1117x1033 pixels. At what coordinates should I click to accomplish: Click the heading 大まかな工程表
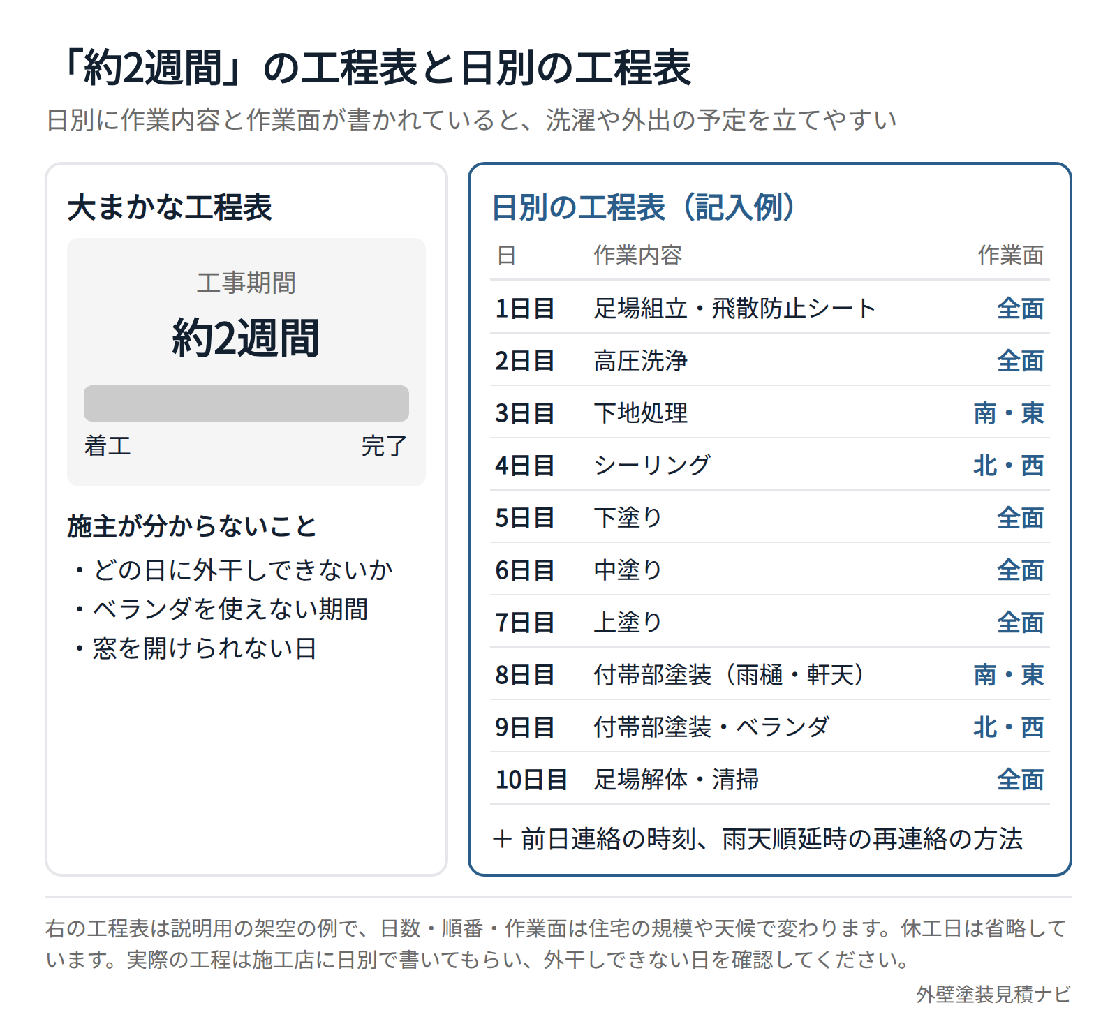[170, 207]
